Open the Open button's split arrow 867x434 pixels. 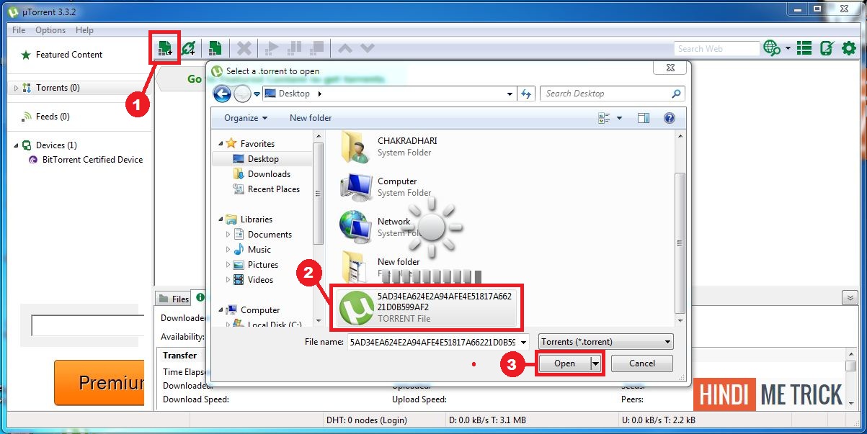click(595, 363)
